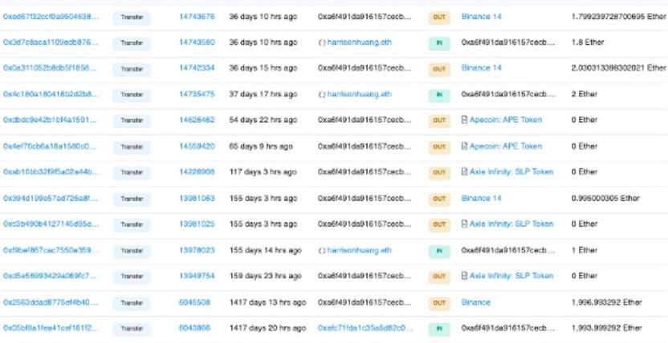Click contract icon beside second Apecoin: APE Token
This screenshot has height=343, width=668.
click(x=465, y=146)
